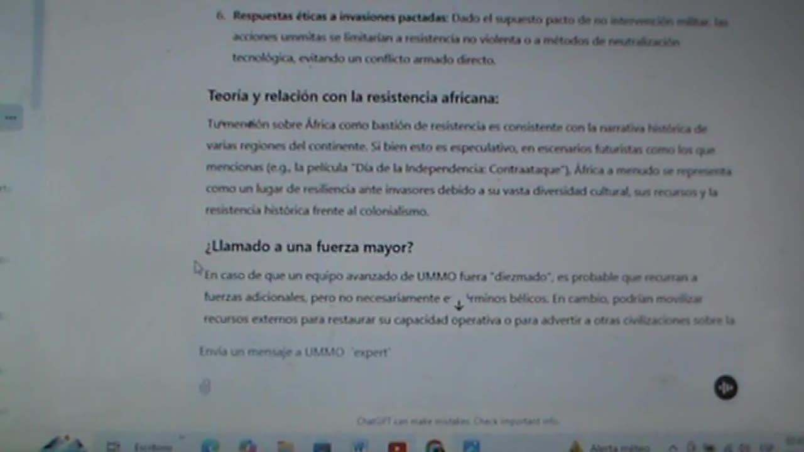The image size is (804, 452).
Task: Click 'ChatGPT can make mistakes' disclaimer text
Action: tap(457, 421)
